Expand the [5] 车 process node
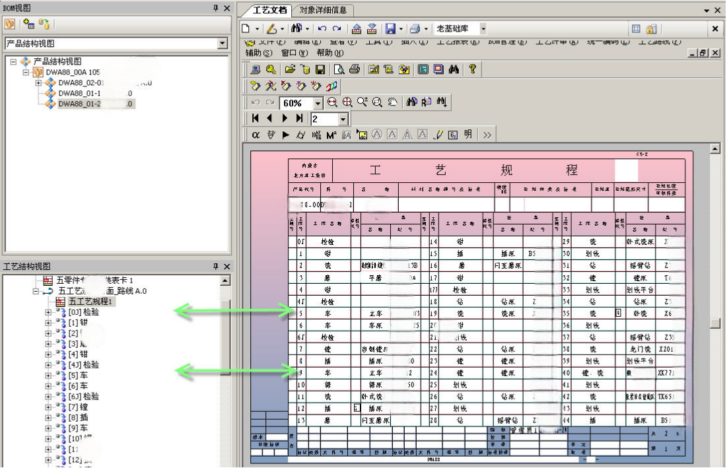This screenshot has width=727, height=468. (x=48, y=375)
